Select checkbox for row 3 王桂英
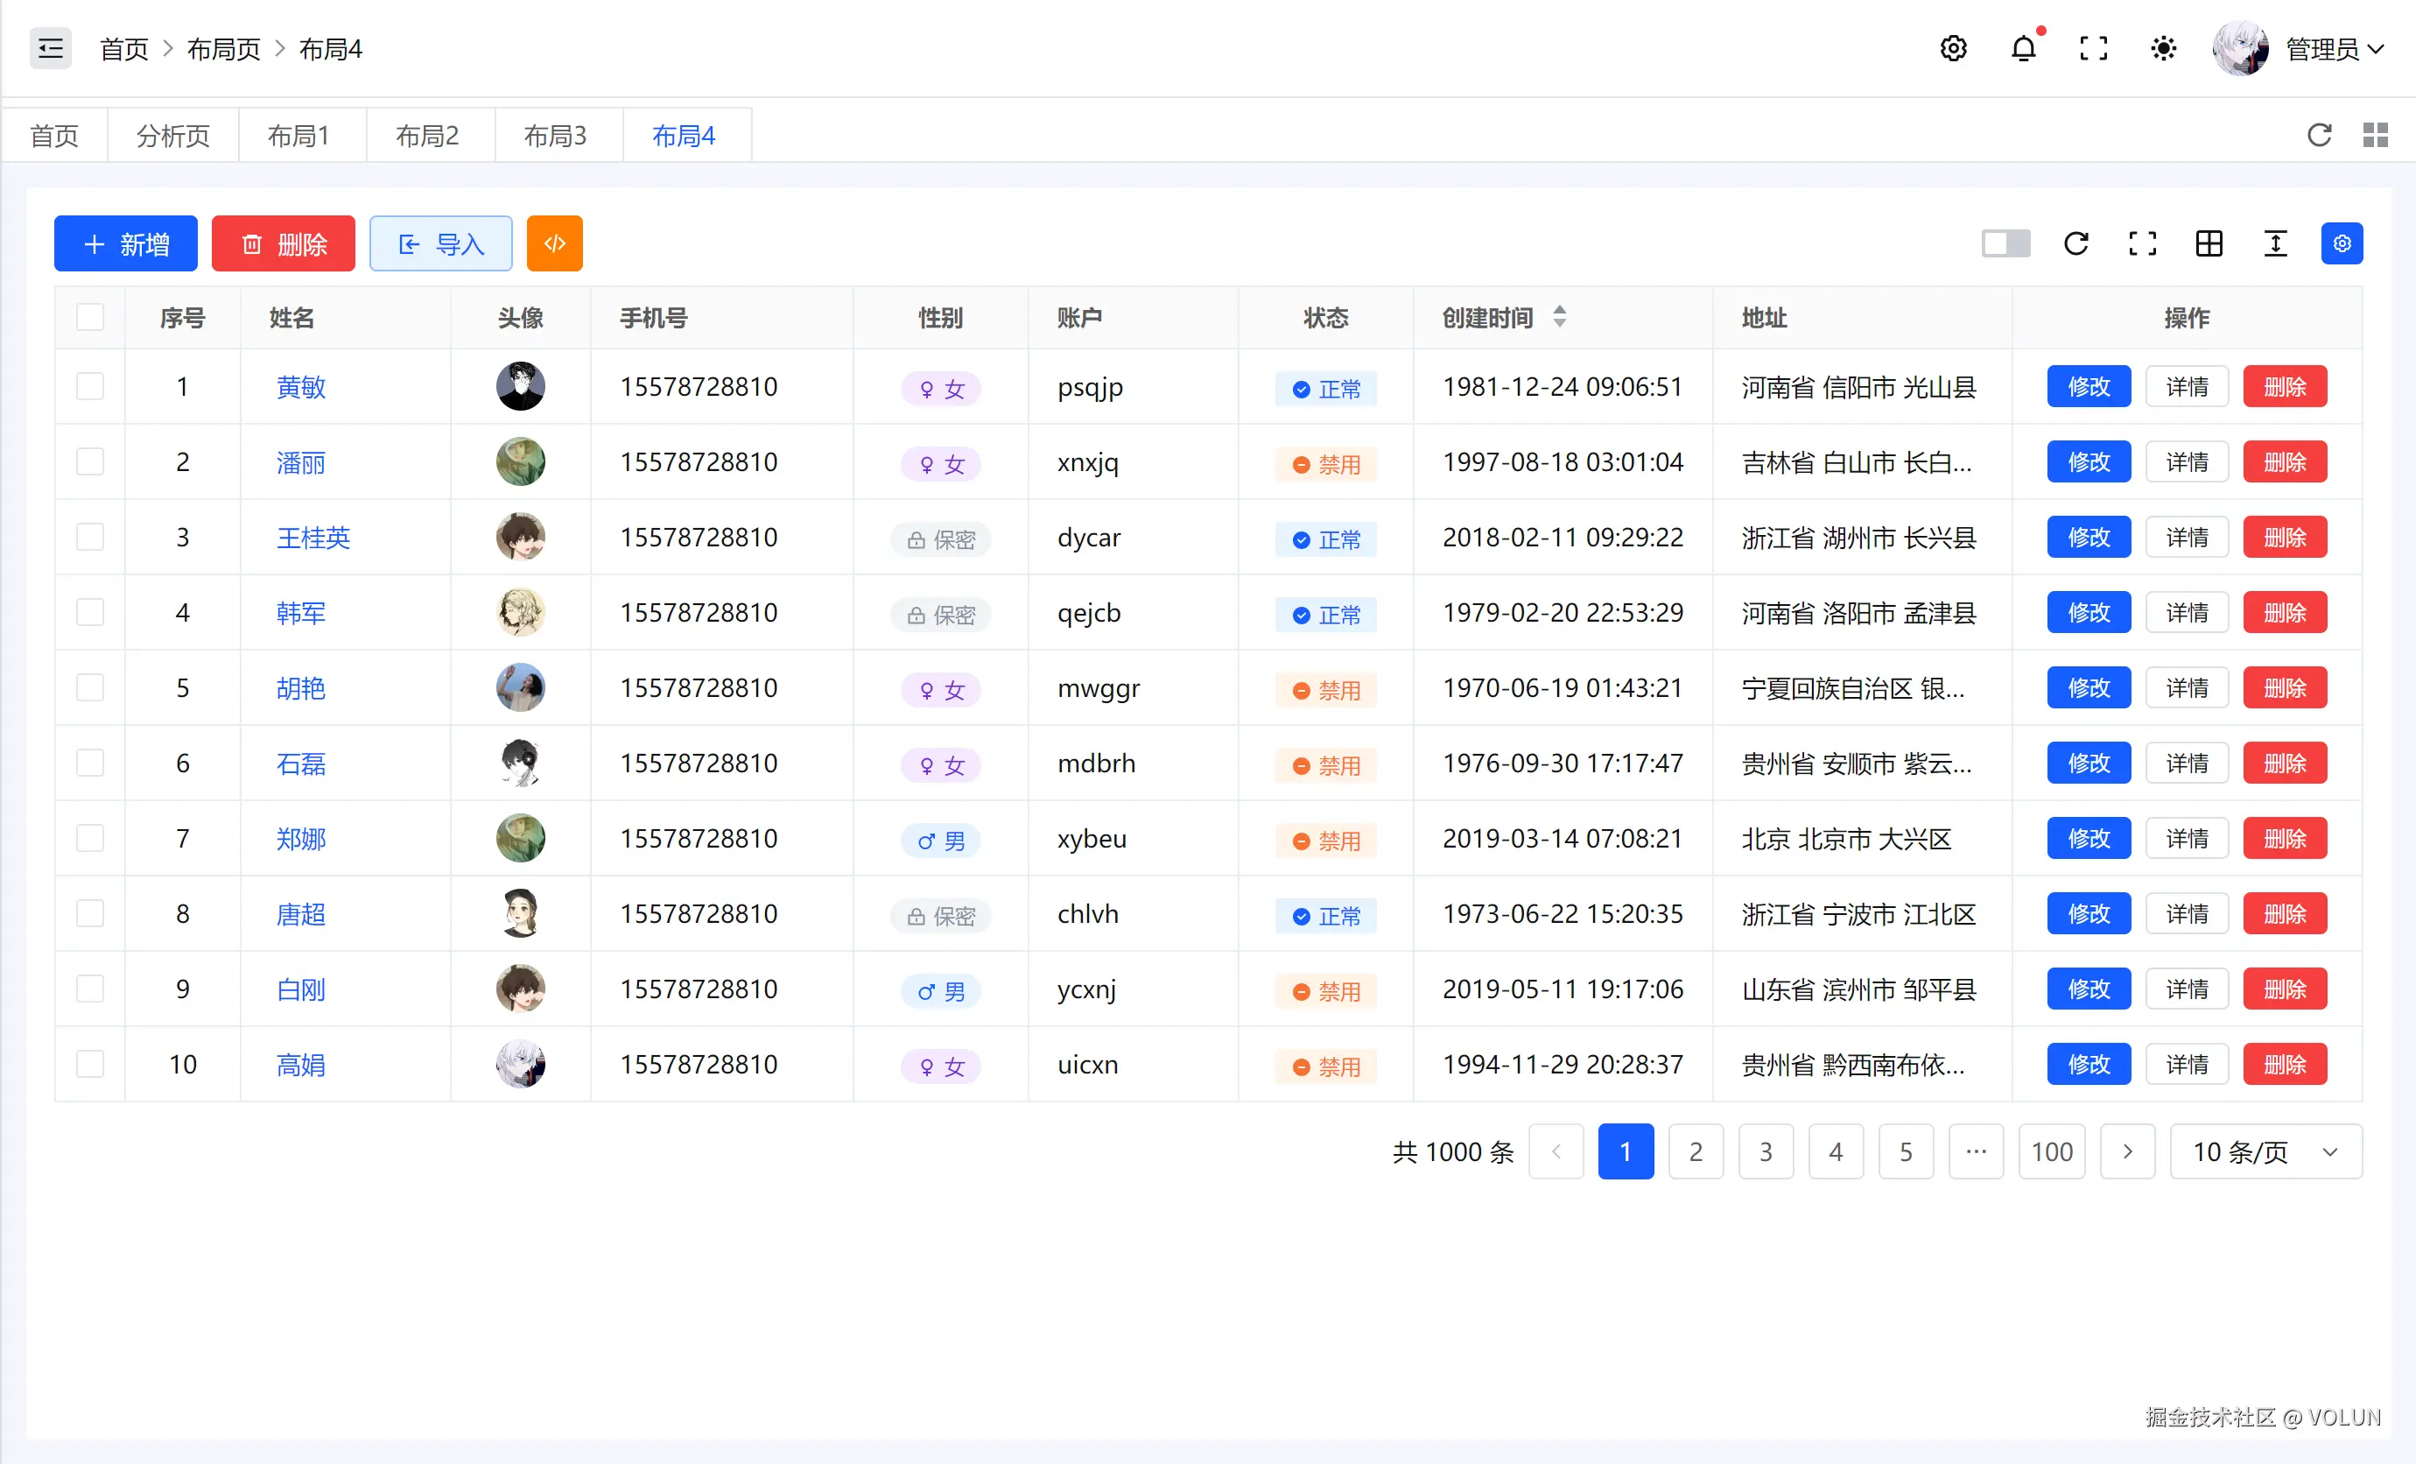Image resolution: width=2416 pixels, height=1464 pixels. click(x=90, y=538)
